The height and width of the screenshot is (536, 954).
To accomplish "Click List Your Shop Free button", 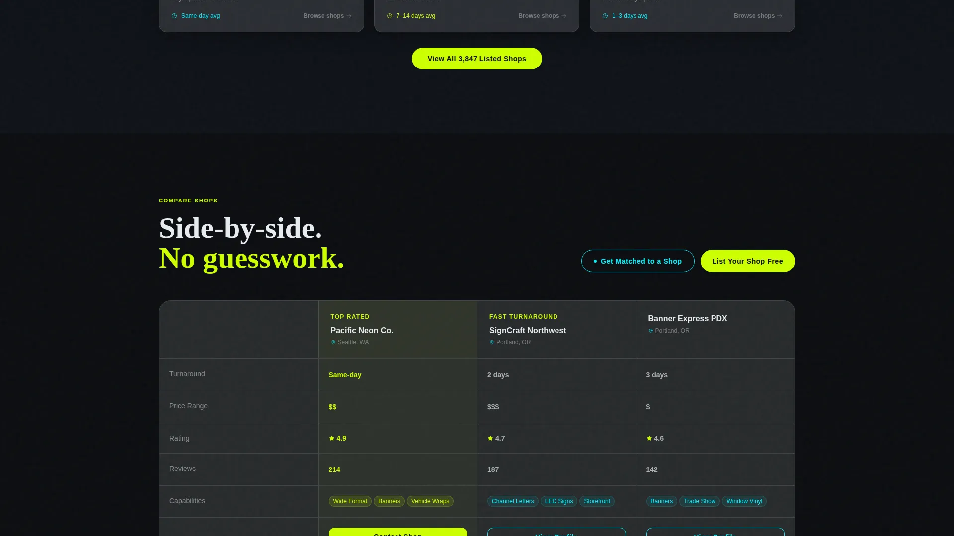I will tap(748, 261).
